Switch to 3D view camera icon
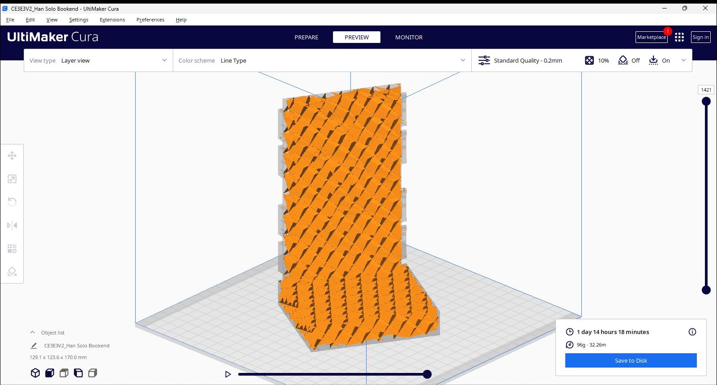This screenshot has height=385, width=717. 35,373
